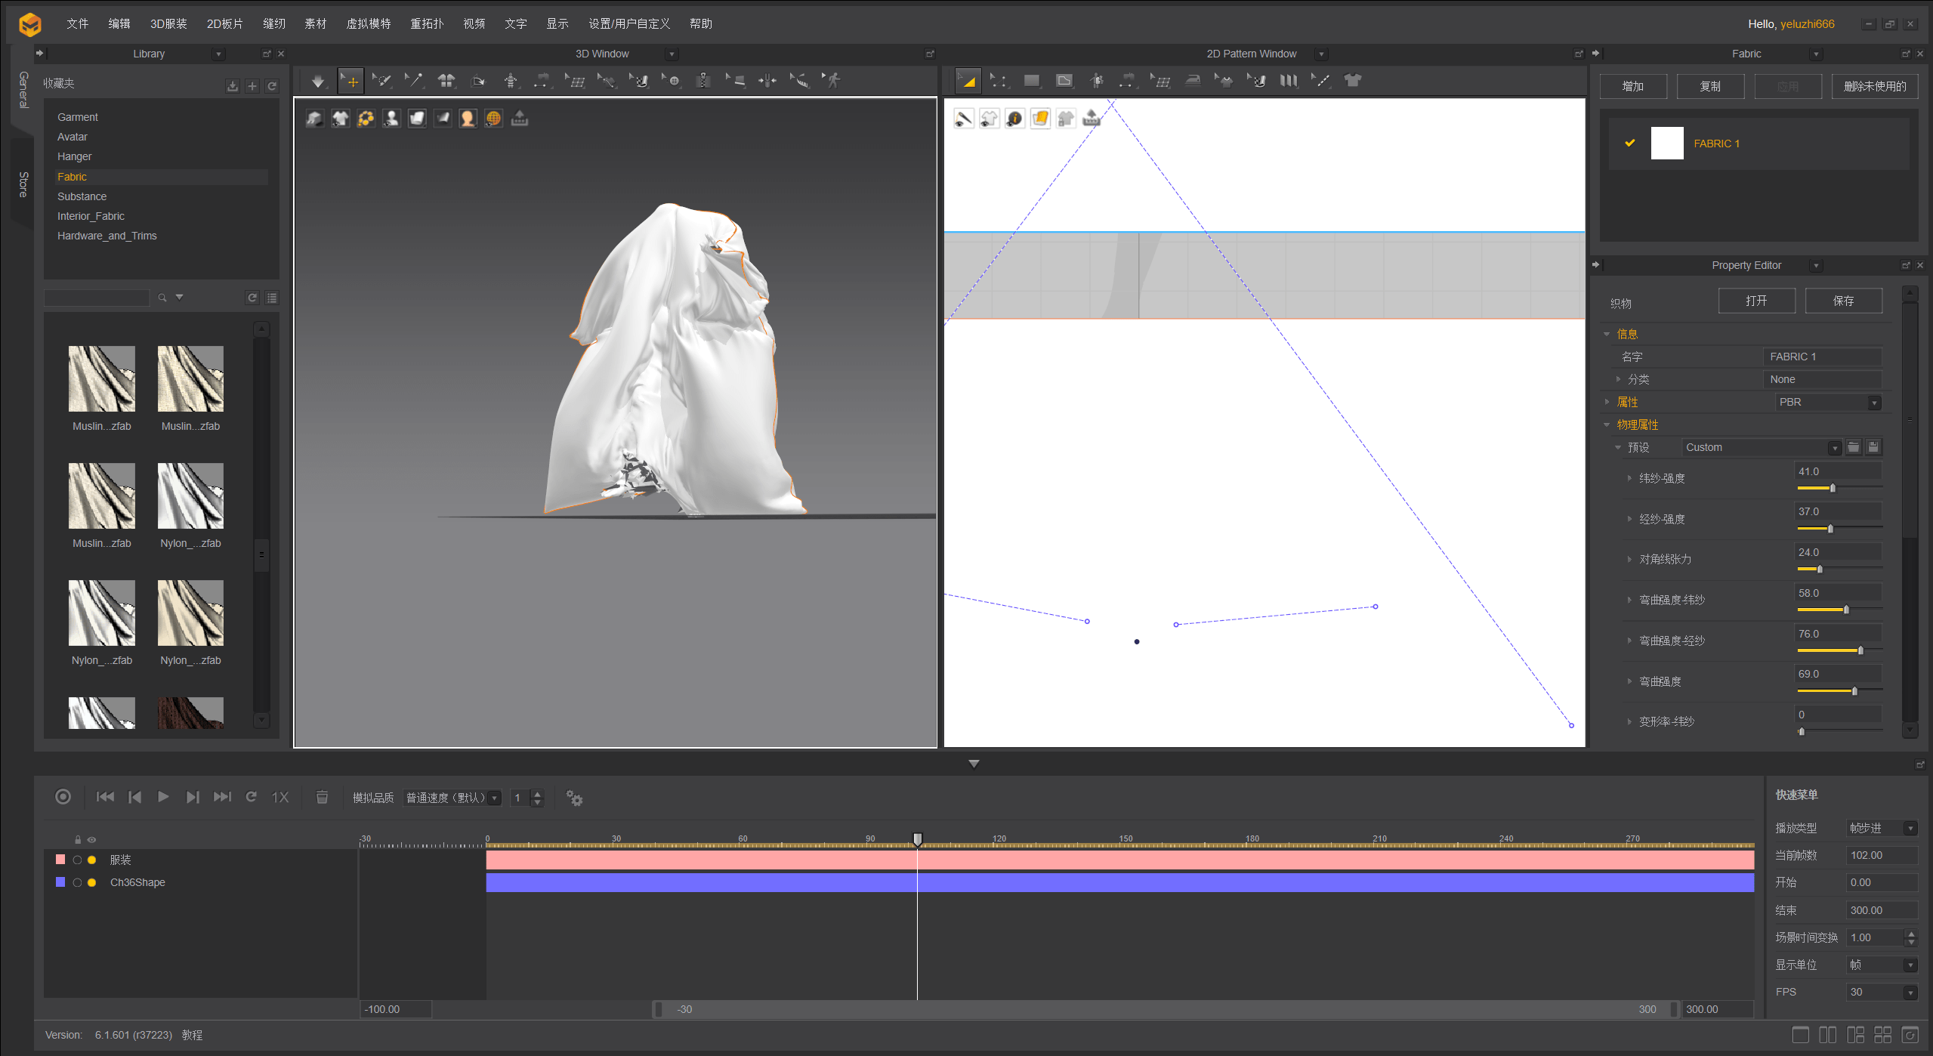Screen dimensions: 1933x1056
Task: Expand the 分类 category row
Action: click(x=1618, y=379)
